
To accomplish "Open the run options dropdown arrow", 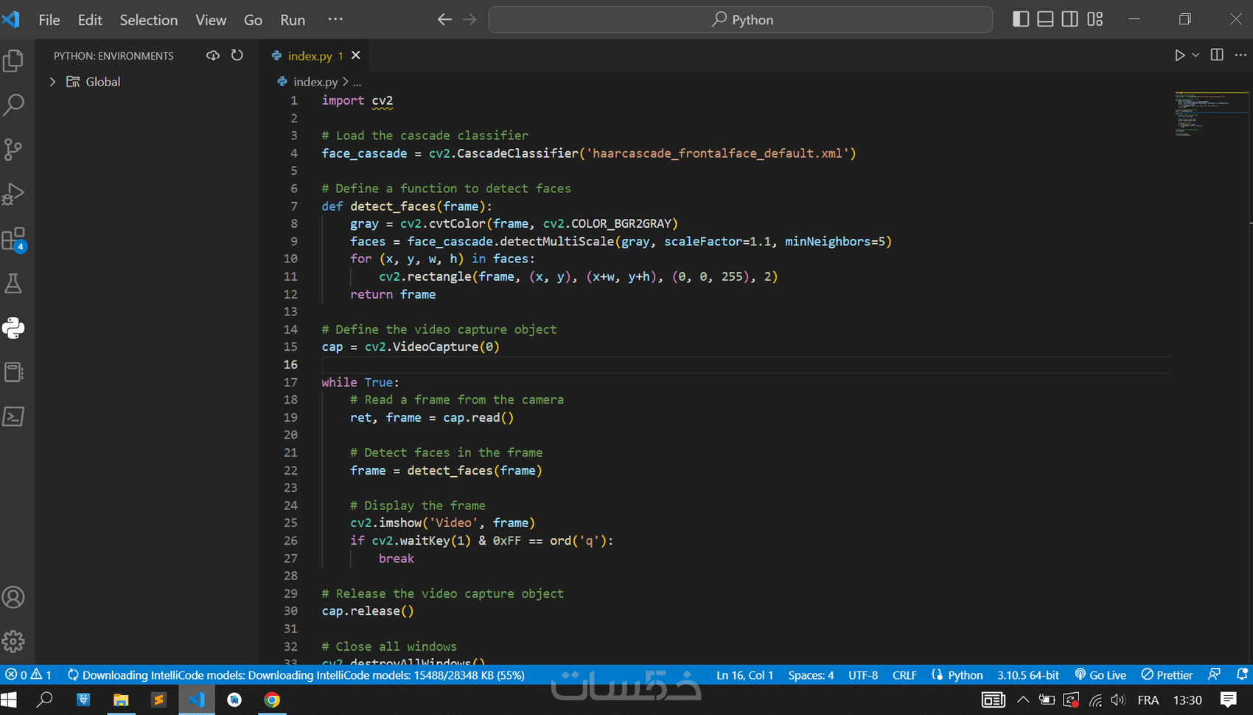I will click(x=1196, y=55).
